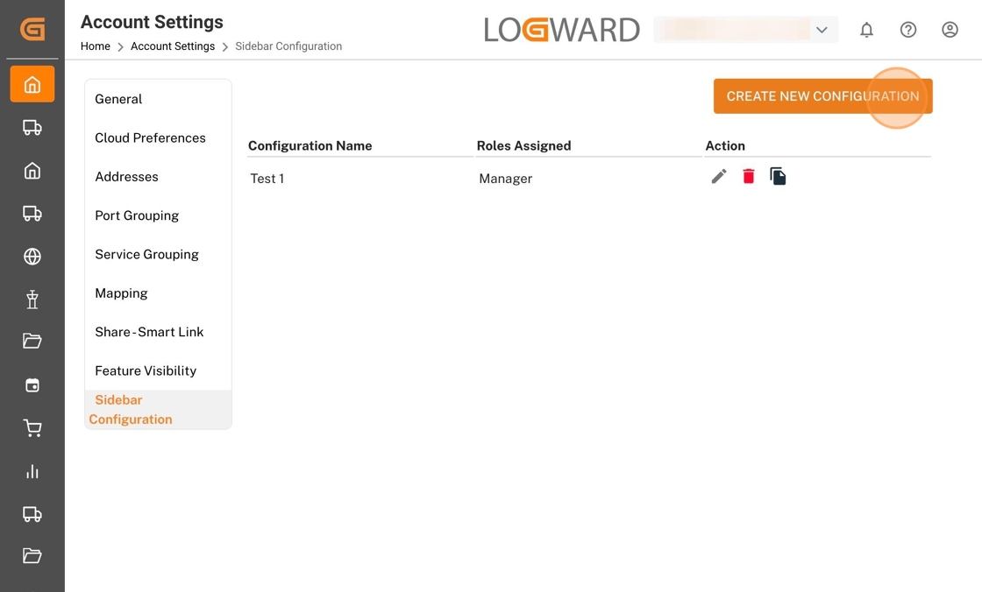Duplicate Test 1 configuration with copy icon

[x=778, y=177]
